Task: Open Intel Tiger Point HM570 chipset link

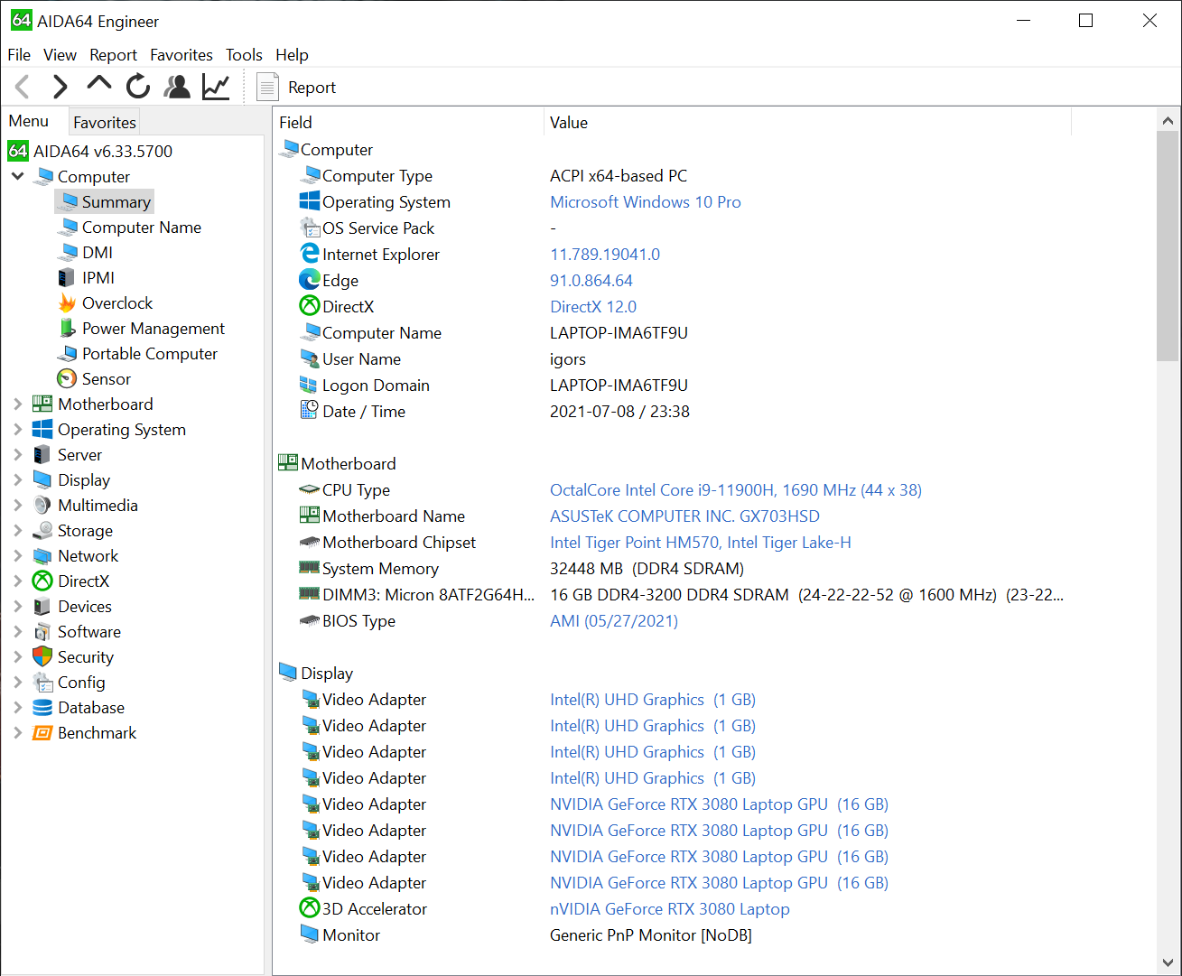Action: point(701,543)
